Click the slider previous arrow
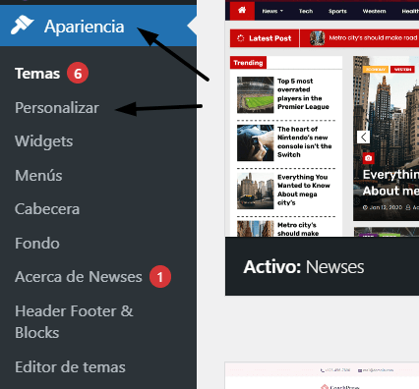The height and width of the screenshot is (389, 419). 363,137
